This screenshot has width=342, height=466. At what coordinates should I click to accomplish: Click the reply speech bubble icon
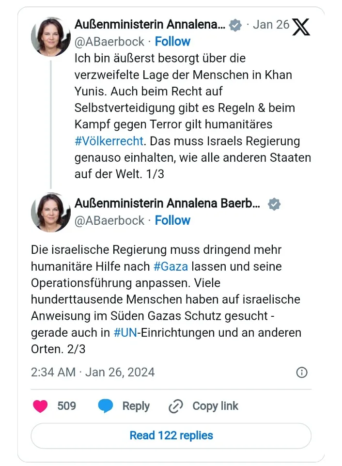point(106,406)
